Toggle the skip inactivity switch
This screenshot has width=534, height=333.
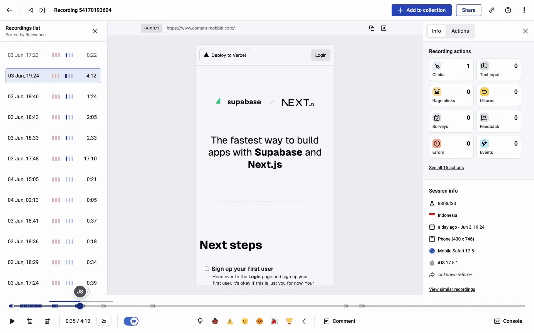[x=131, y=321]
